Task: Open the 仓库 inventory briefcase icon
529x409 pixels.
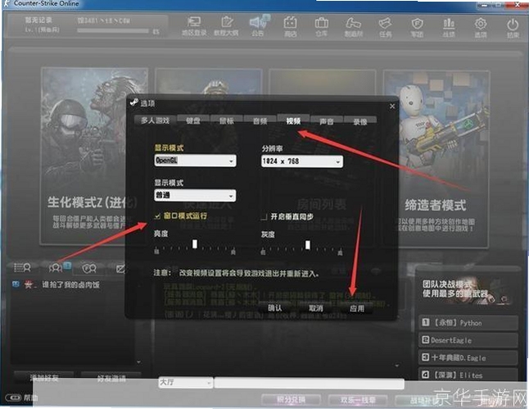Action: [322, 26]
